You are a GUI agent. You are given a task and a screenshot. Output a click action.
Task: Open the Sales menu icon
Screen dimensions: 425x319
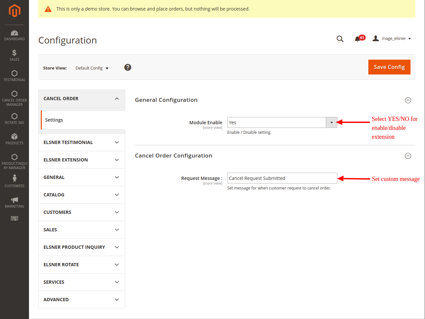(x=14, y=55)
